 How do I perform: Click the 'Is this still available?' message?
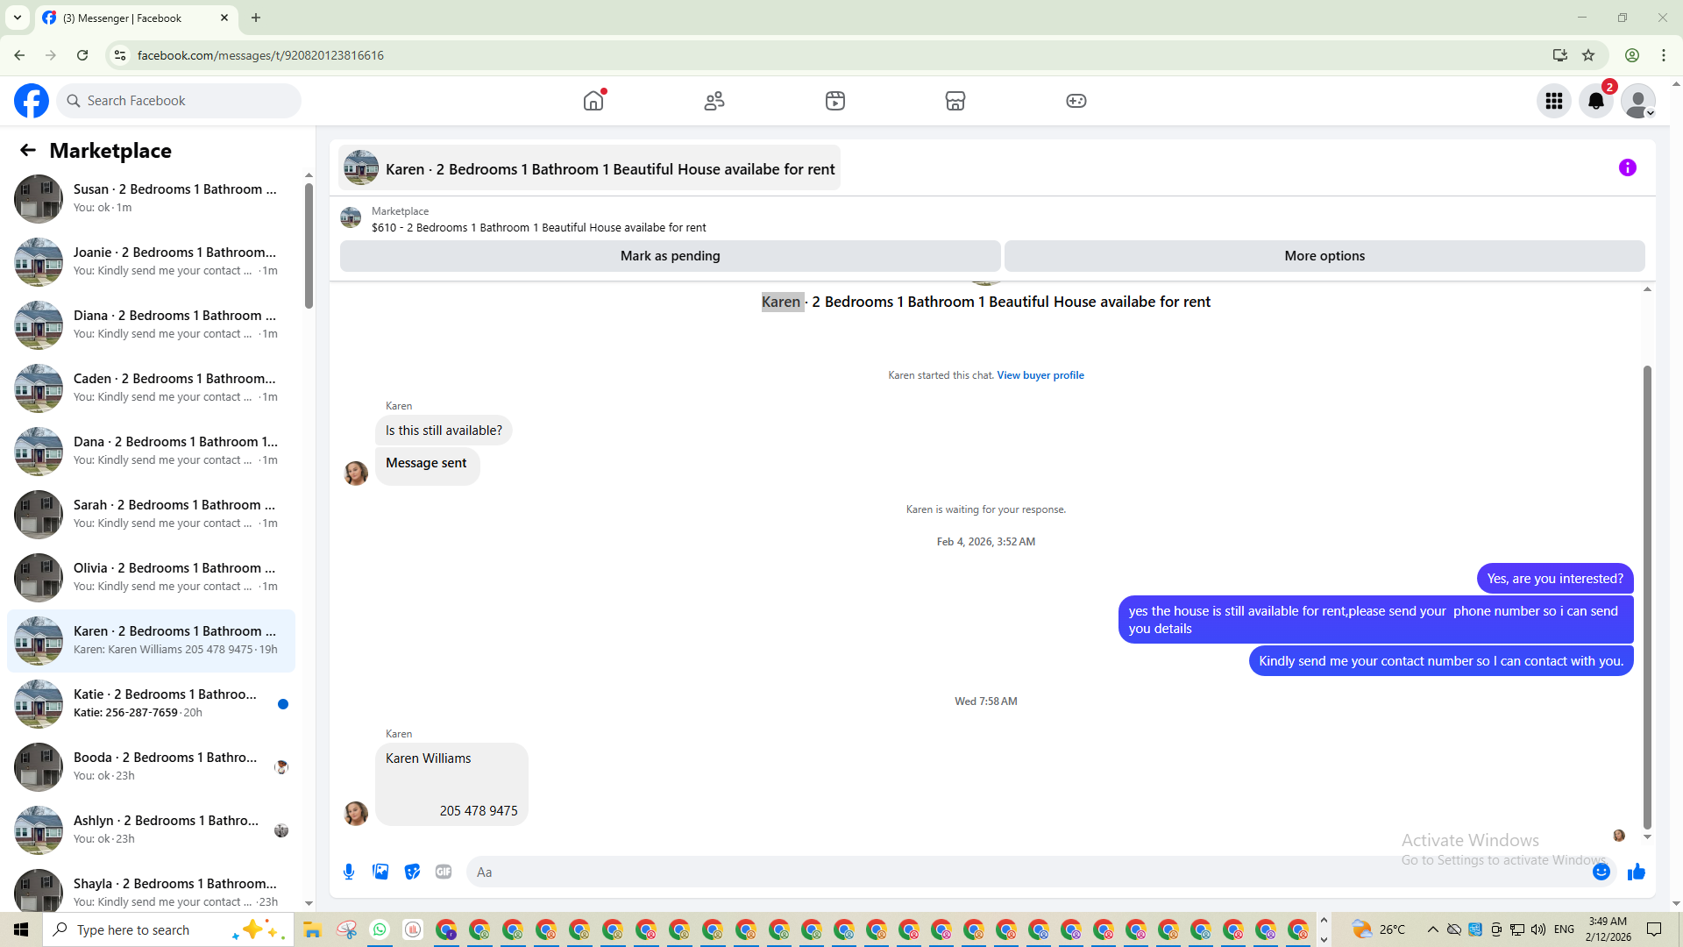(444, 431)
